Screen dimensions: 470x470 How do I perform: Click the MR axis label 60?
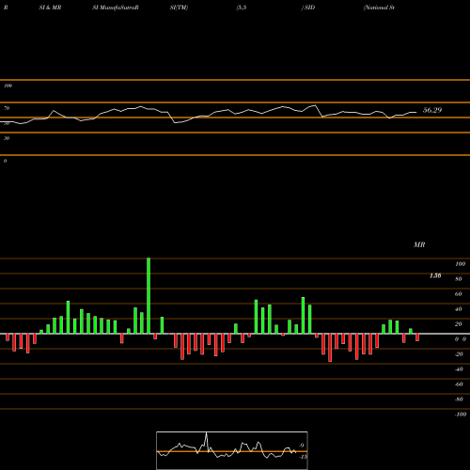pyautogui.click(x=459, y=294)
